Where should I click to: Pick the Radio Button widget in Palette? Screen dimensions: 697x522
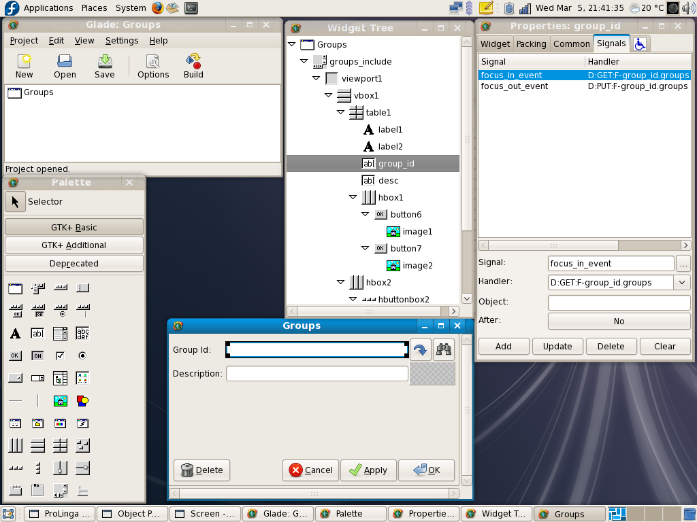point(82,355)
